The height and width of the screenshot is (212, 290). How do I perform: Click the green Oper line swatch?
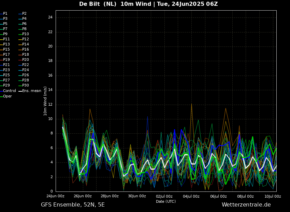click(x=1, y=96)
